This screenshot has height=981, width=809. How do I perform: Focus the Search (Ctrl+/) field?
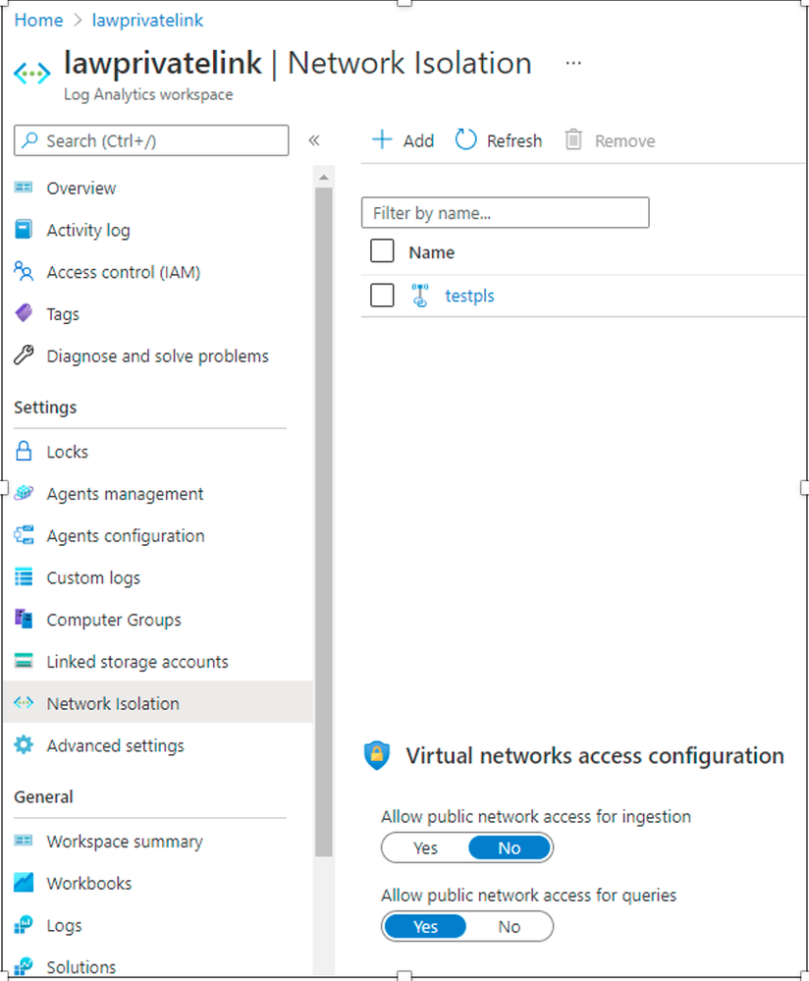tap(151, 140)
